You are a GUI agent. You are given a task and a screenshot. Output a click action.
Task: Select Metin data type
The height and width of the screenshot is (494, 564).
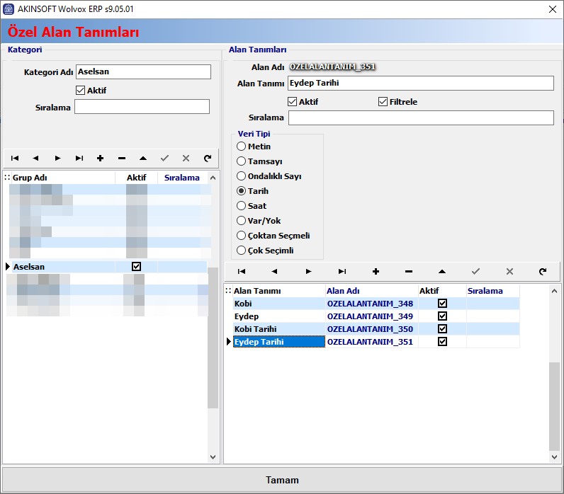point(242,147)
